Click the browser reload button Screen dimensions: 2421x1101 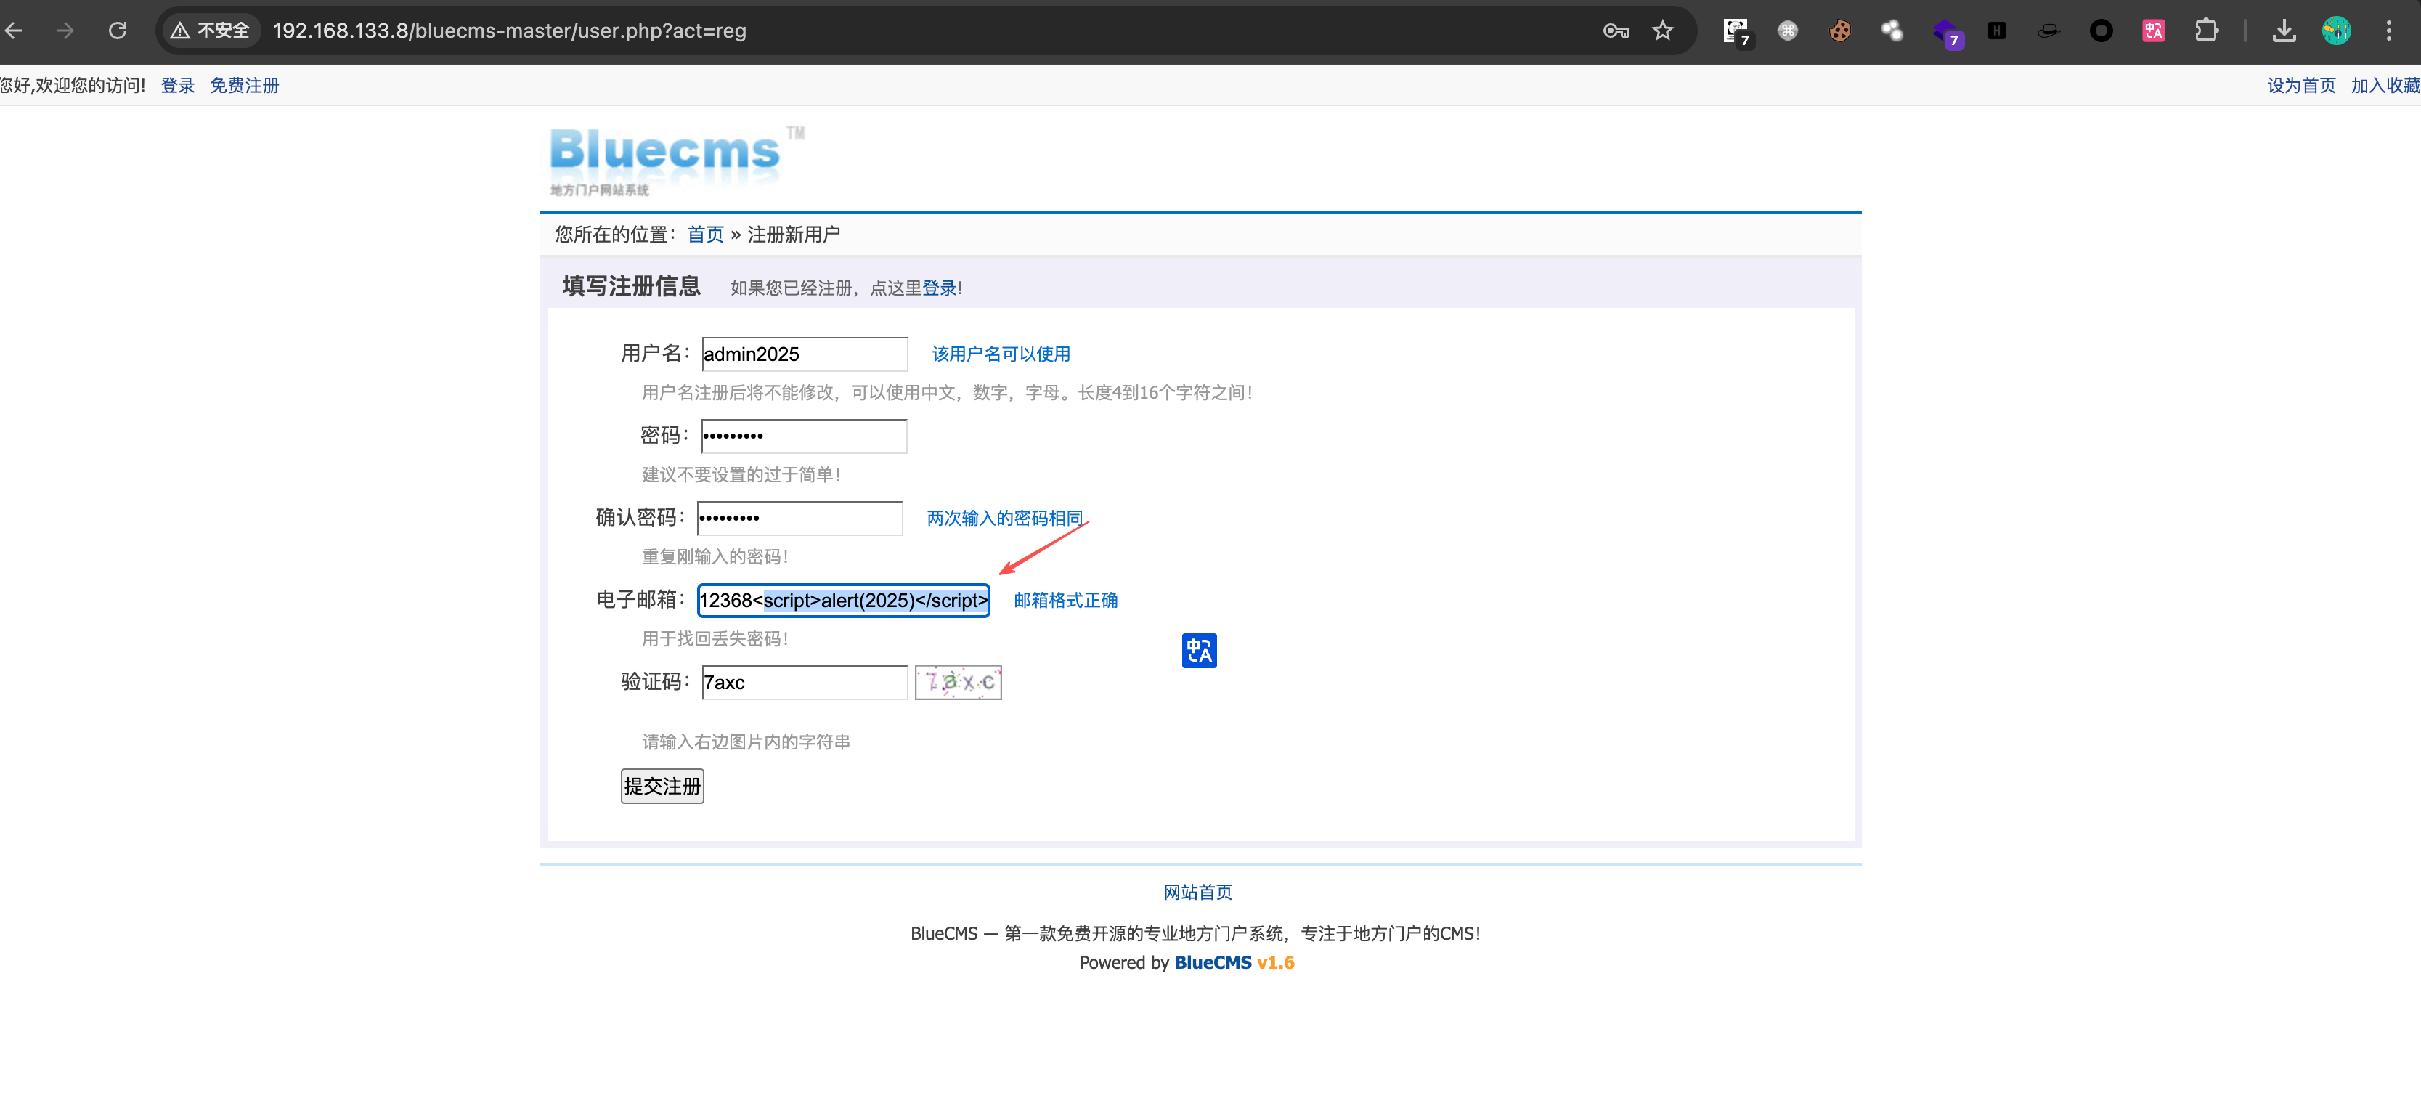pyautogui.click(x=118, y=31)
